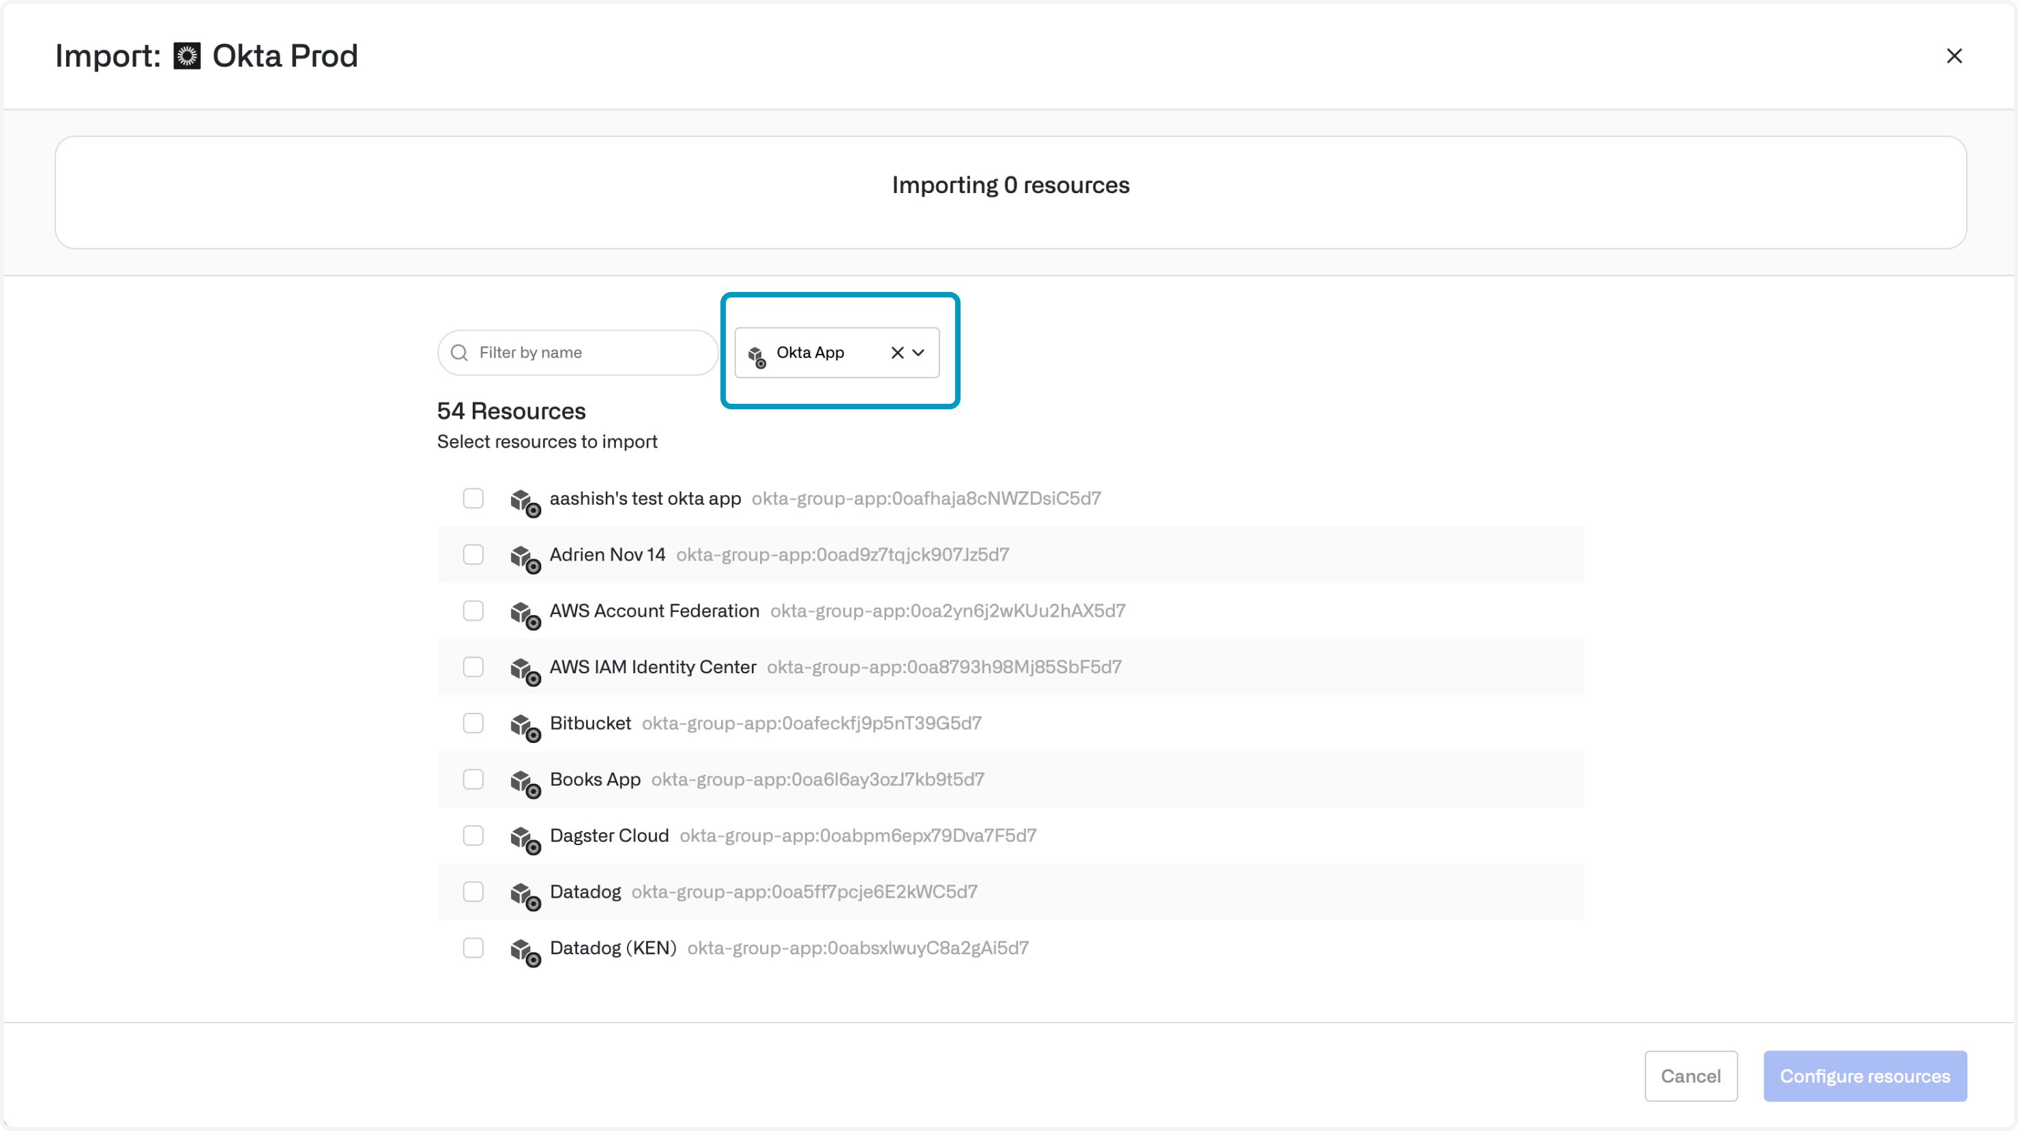Tick the Dagster Cloud checkbox

point(473,835)
